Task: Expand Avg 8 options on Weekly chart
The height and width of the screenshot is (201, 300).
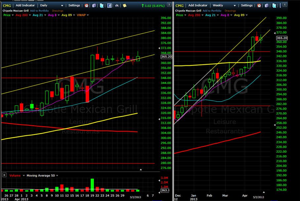Action: tap(231, 15)
